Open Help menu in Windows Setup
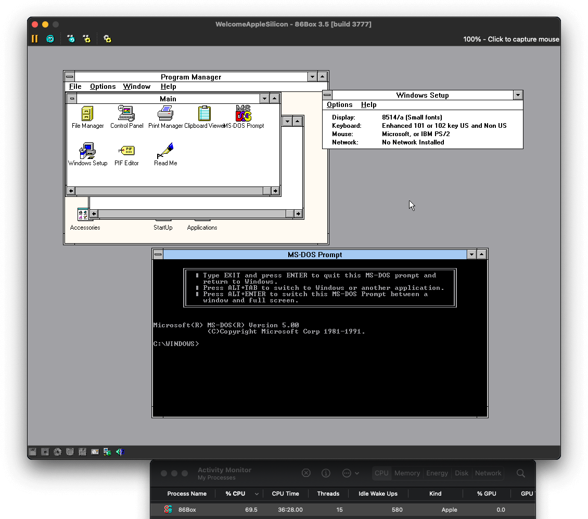Viewport: 588px width, 519px height. pos(368,105)
